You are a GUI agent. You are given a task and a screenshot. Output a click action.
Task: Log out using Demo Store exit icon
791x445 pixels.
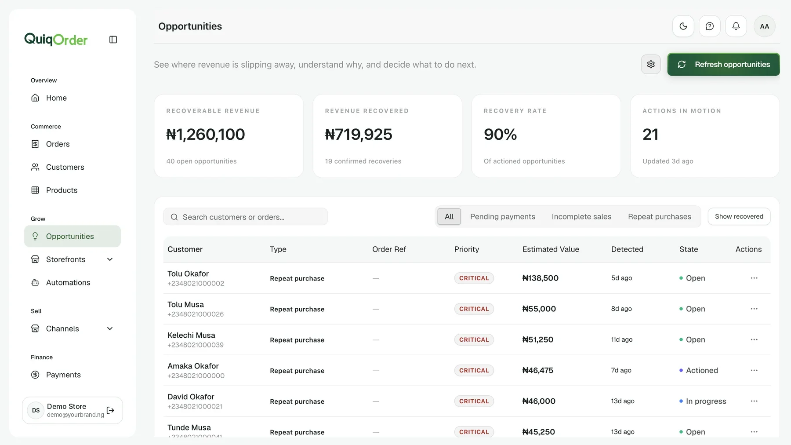(111, 410)
